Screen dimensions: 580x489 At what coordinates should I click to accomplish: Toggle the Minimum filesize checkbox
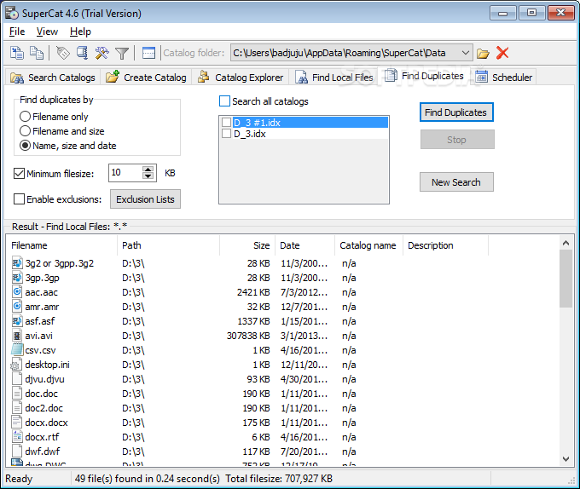[x=19, y=173]
